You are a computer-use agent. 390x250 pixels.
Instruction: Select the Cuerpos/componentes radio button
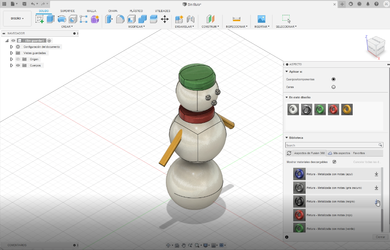coord(333,79)
